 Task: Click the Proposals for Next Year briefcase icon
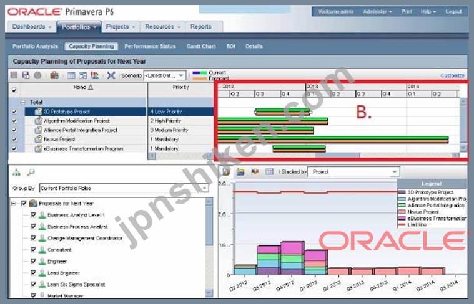[x=33, y=203]
